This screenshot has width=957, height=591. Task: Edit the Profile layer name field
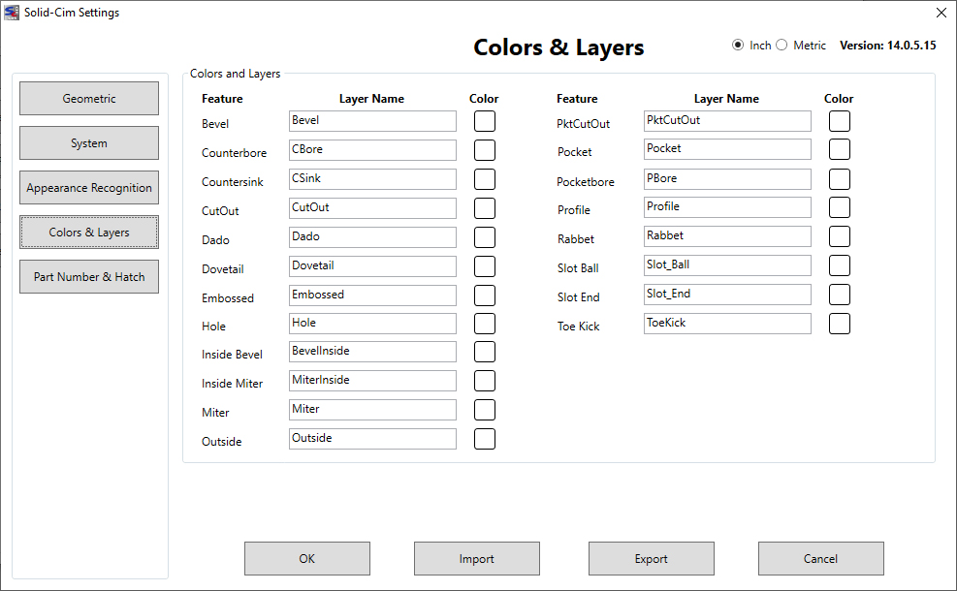(x=727, y=207)
